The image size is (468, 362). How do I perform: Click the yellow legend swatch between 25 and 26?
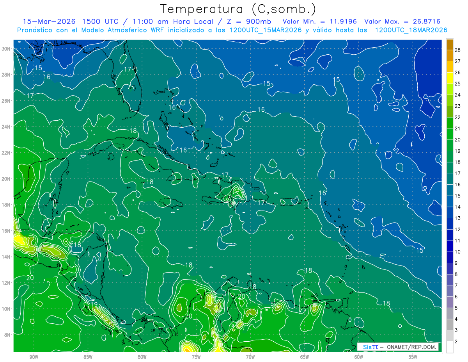pyautogui.click(x=450, y=78)
